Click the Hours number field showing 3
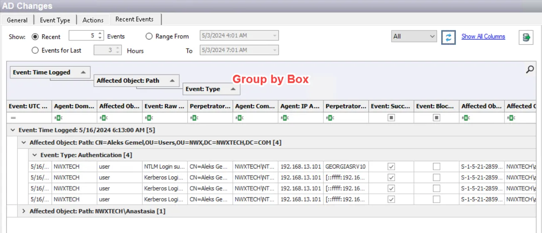Viewport: 542px width, 233px height. click(x=104, y=50)
